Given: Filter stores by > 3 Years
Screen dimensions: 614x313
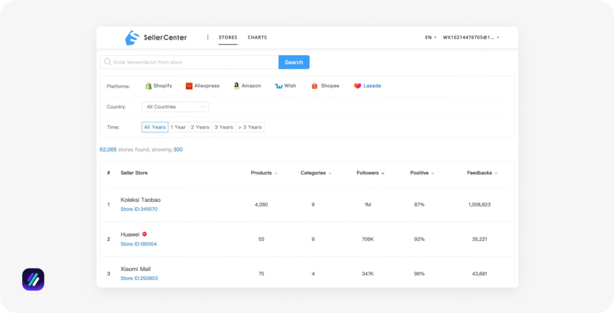Looking at the screenshot, I should coord(249,127).
